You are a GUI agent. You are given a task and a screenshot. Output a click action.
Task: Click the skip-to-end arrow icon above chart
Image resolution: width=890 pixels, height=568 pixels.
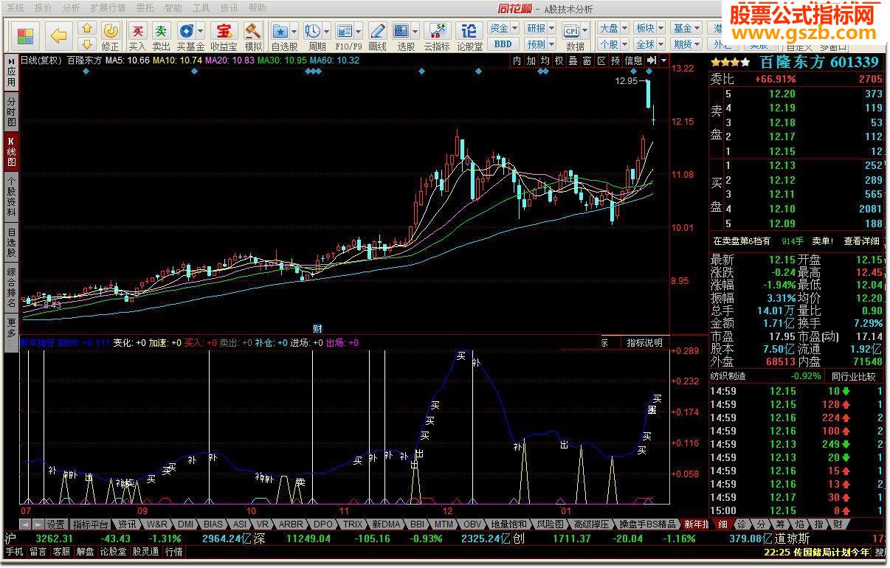(652, 60)
